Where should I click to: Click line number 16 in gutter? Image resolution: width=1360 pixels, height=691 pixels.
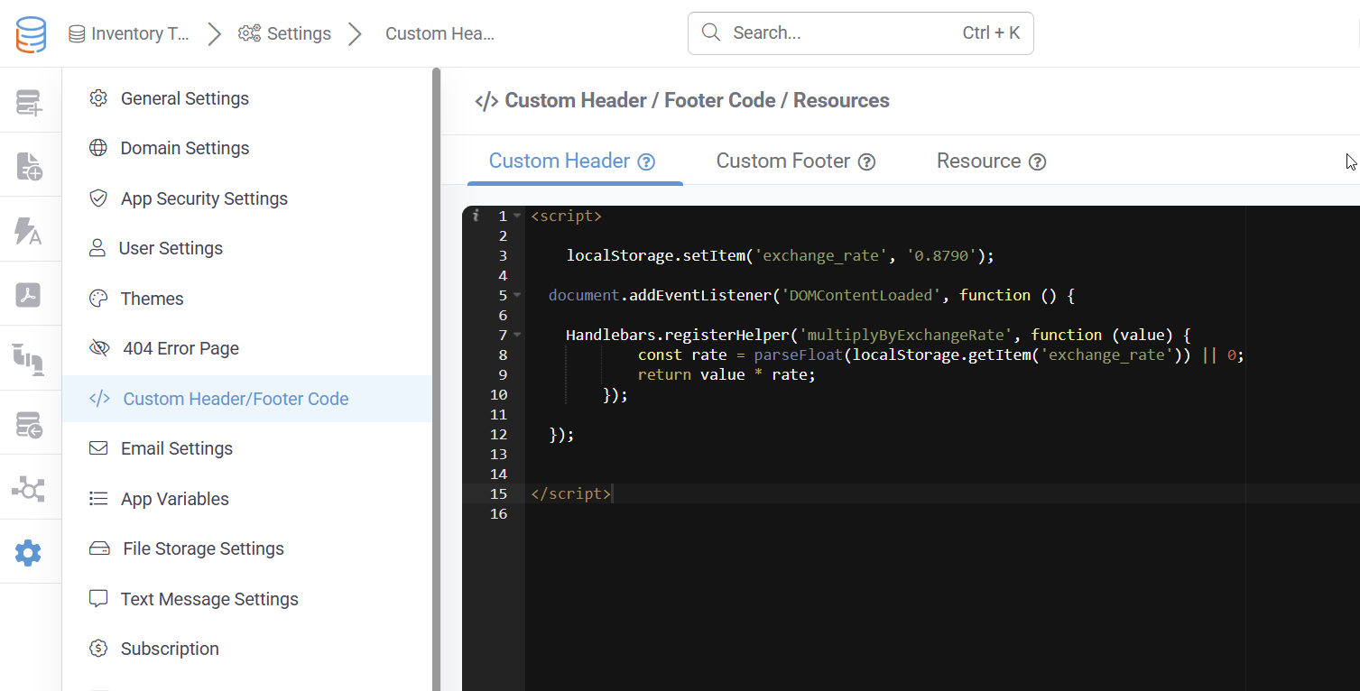click(499, 513)
